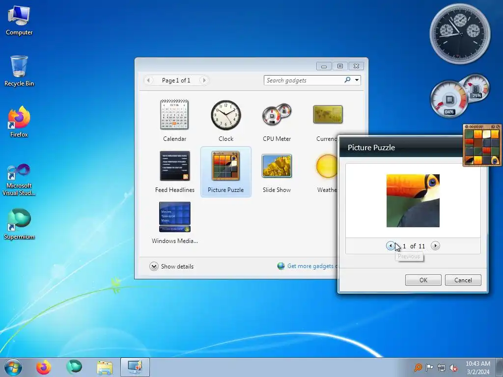503x377 pixels.
Task: Click the 'Page 1 of 1' label
Action: (x=176, y=81)
